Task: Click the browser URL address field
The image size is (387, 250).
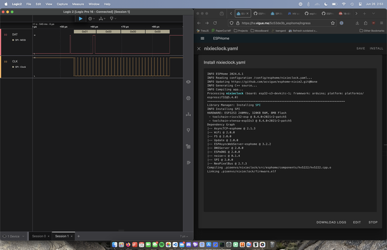Action: click(x=282, y=23)
